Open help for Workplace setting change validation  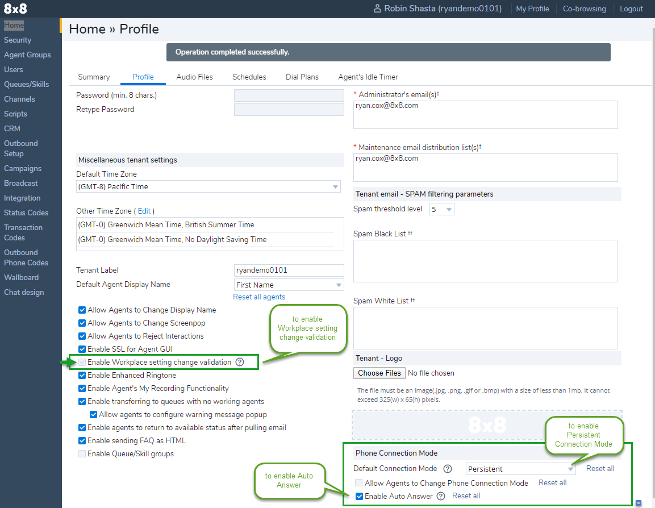pyautogui.click(x=240, y=362)
